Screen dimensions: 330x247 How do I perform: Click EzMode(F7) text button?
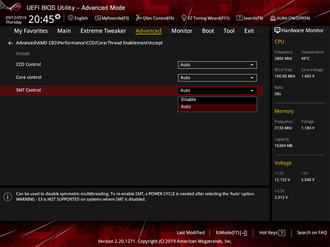[227, 233]
